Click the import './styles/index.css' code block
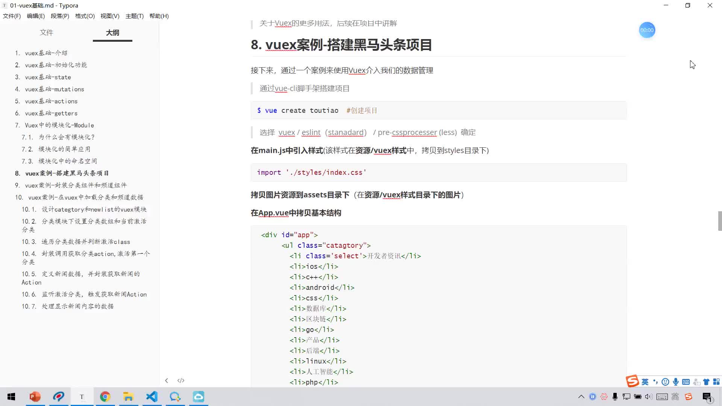The height and width of the screenshot is (406, 722). coord(438,172)
